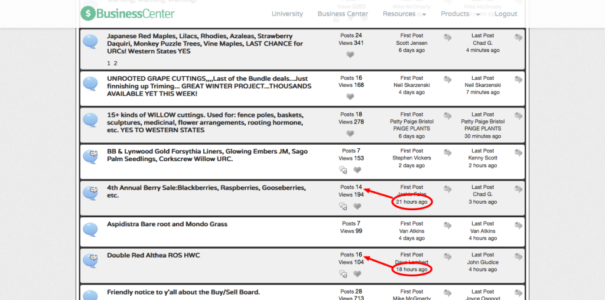
Task: Select Business Center in navigation bar
Action: coord(343,14)
